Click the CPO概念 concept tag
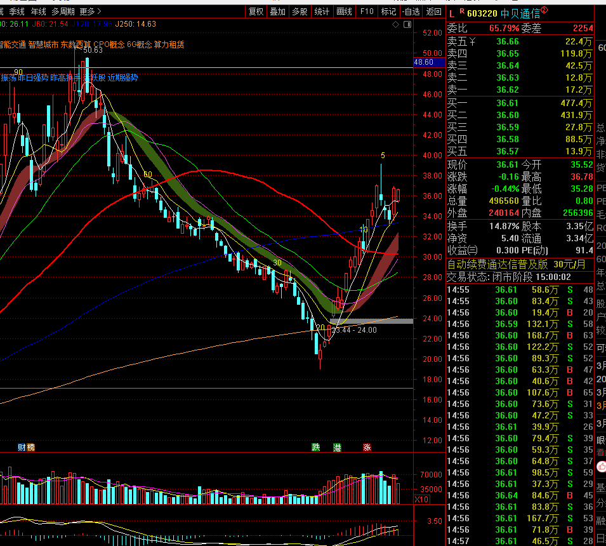The image size is (606, 546). 109,45
